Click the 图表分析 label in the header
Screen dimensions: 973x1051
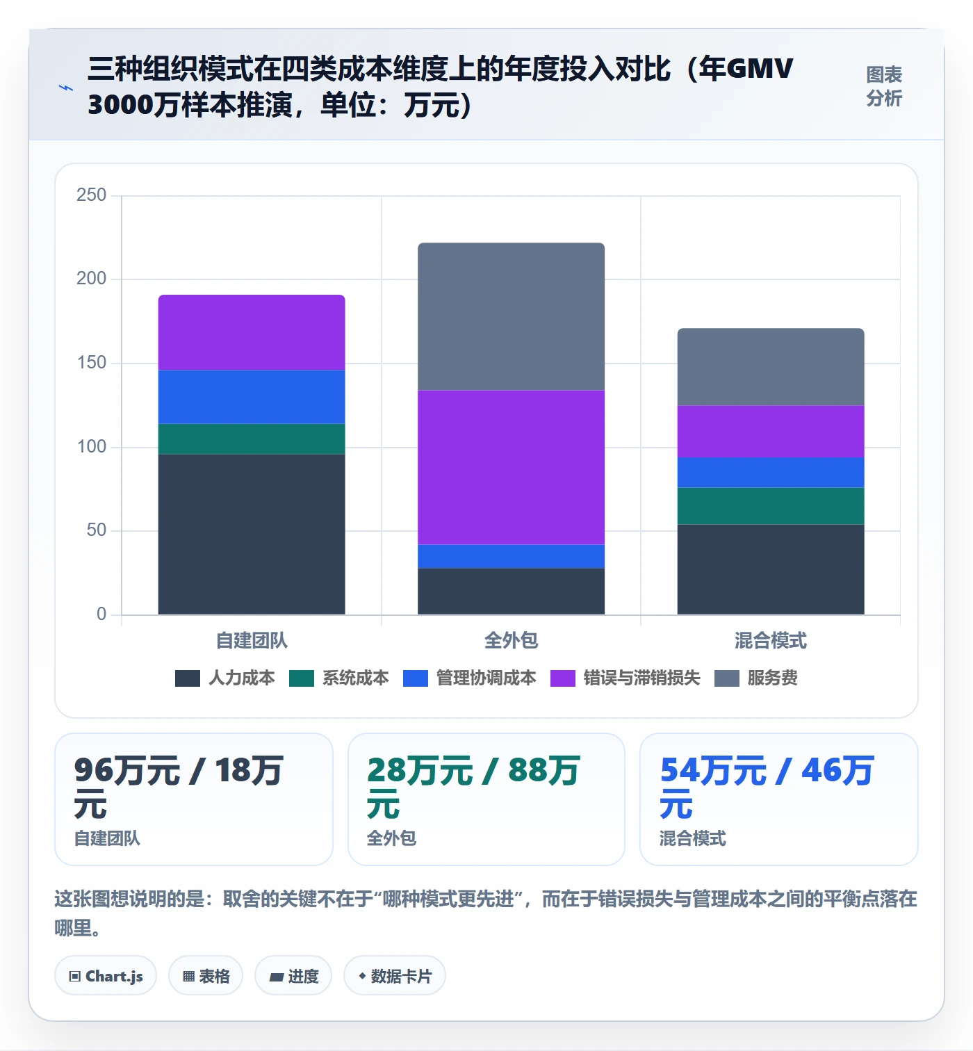pyautogui.click(x=883, y=87)
